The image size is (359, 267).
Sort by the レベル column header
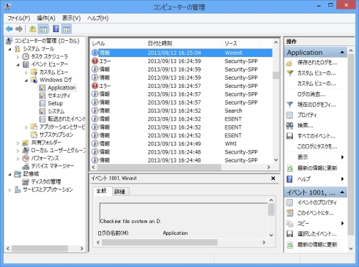[117, 43]
